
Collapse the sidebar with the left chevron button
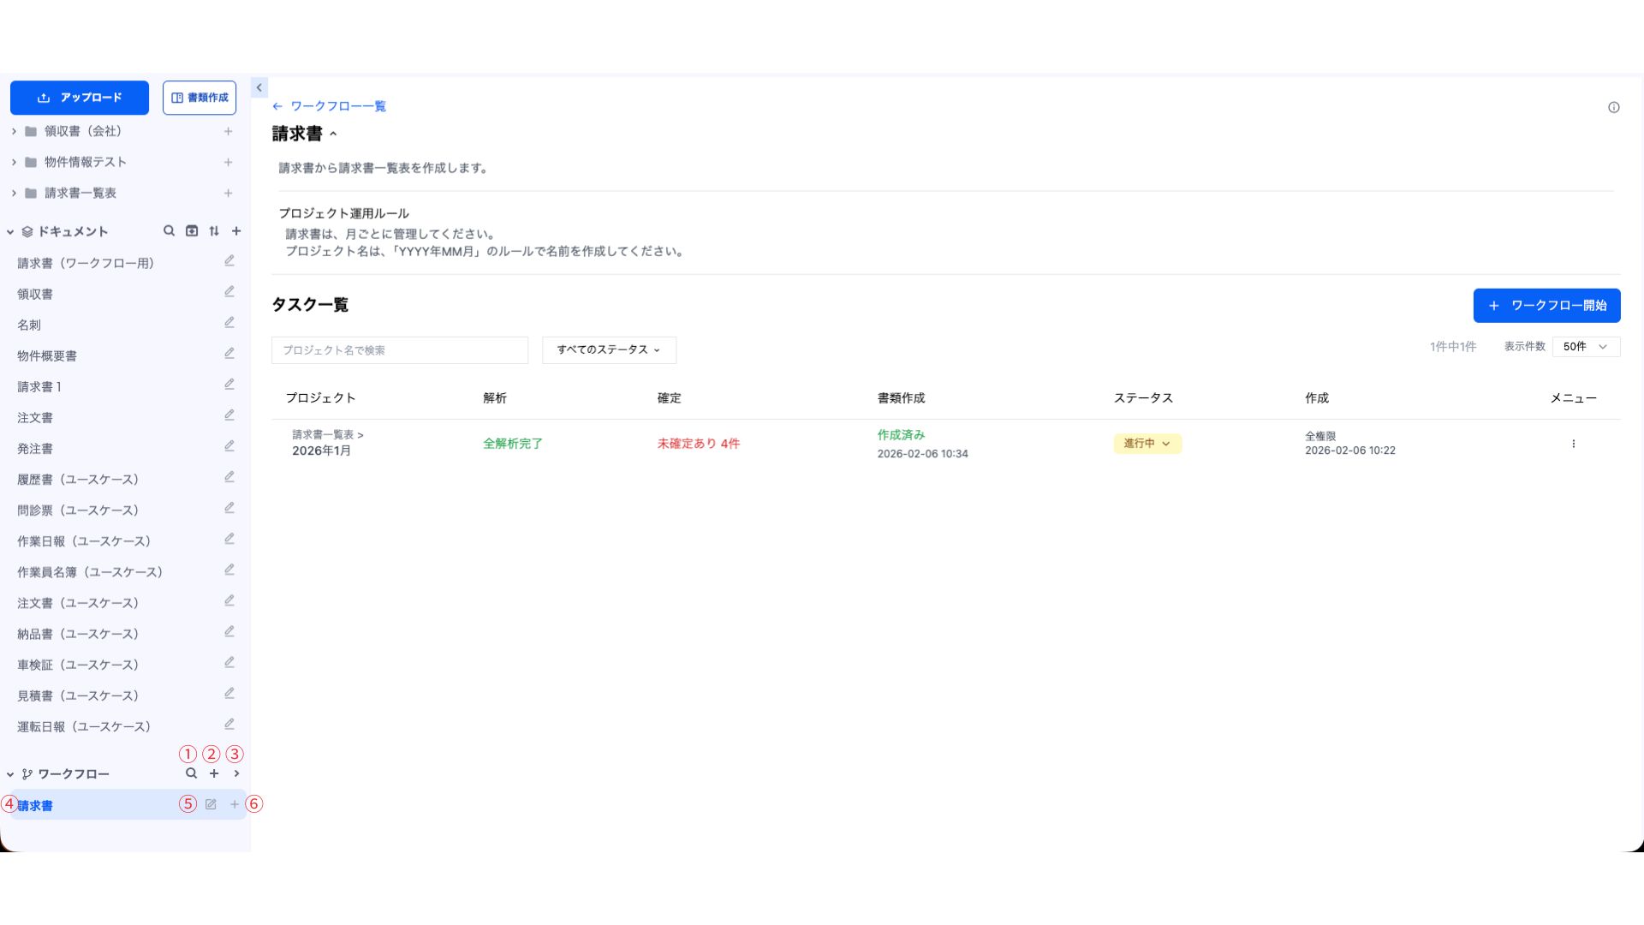pos(259,87)
